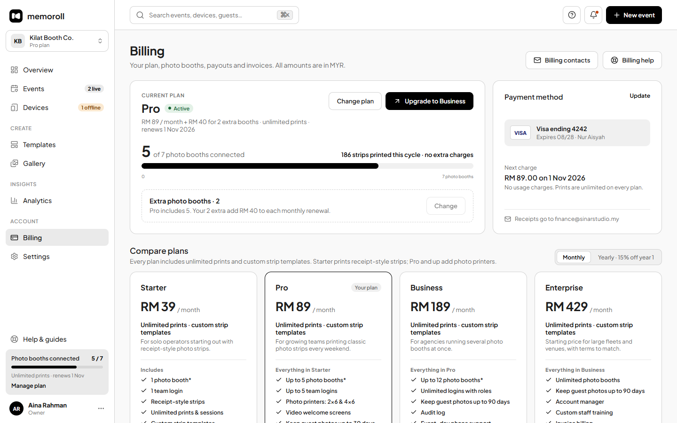
Task: Click the Templates layout icon
Action: tap(15, 145)
